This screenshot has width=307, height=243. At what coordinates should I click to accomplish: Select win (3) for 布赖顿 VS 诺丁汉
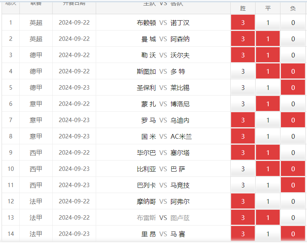(x=243, y=22)
